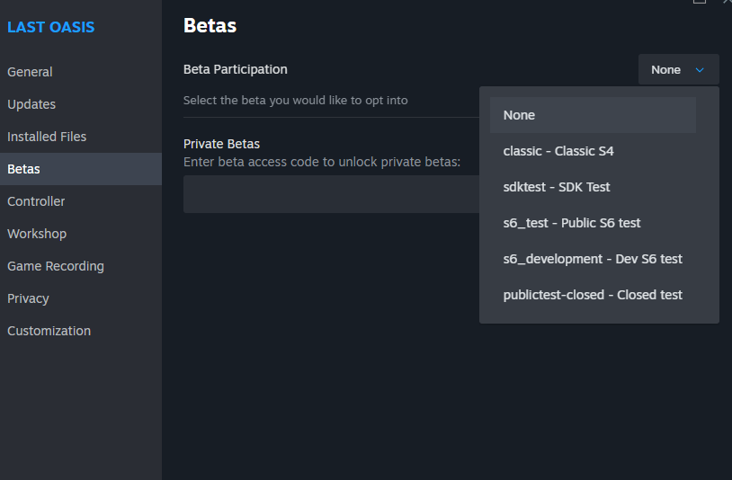Select sdktest - SDK Test beta
732x480 pixels.
[x=593, y=187]
